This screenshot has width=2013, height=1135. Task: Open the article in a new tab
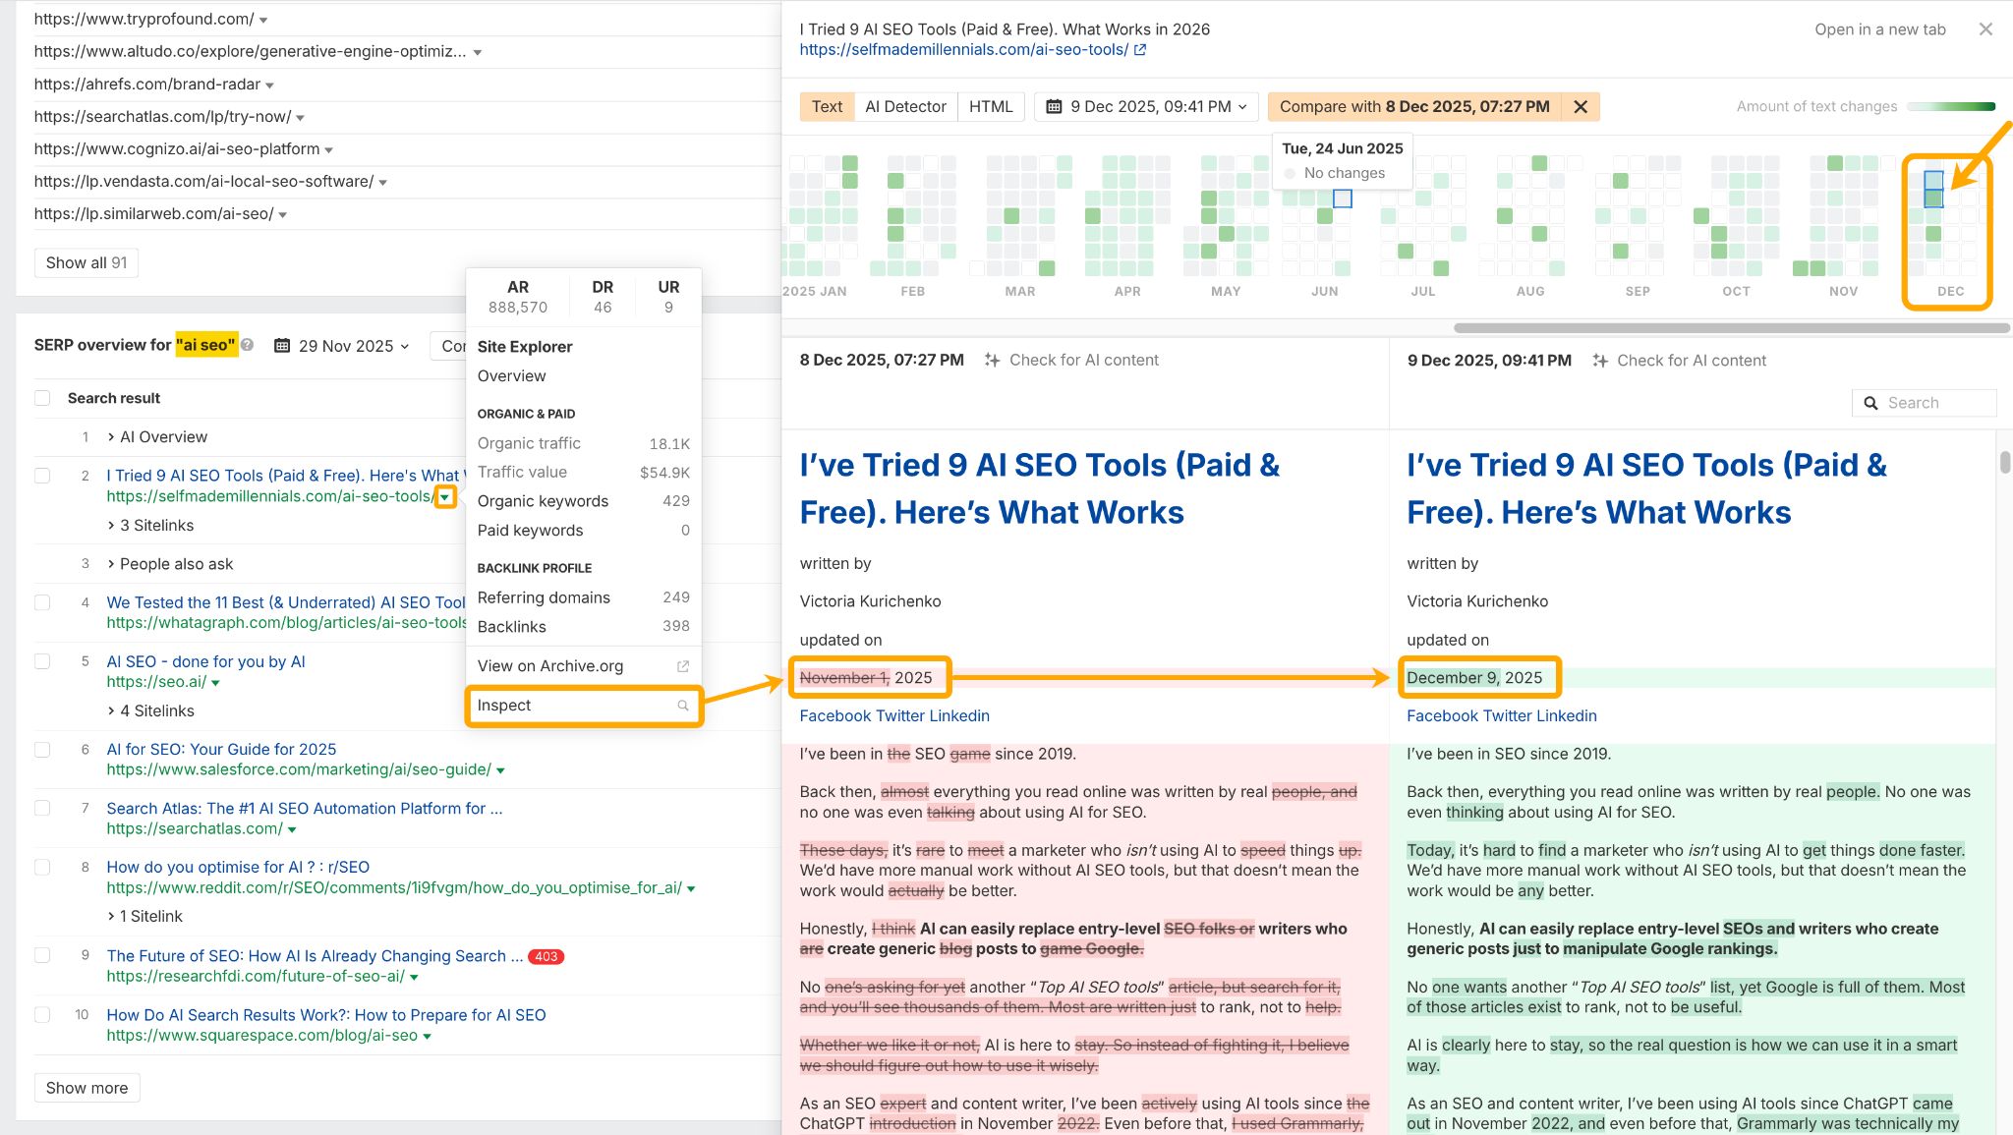click(1878, 29)
